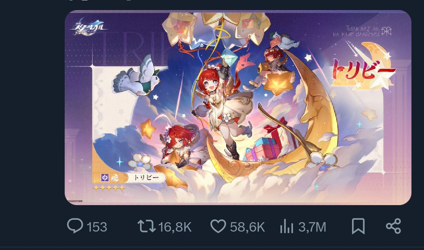Image resolution: width=424 pixels, height=250 pixels.
Task: Click the 58,6K likes count
Action: point(247,227)
